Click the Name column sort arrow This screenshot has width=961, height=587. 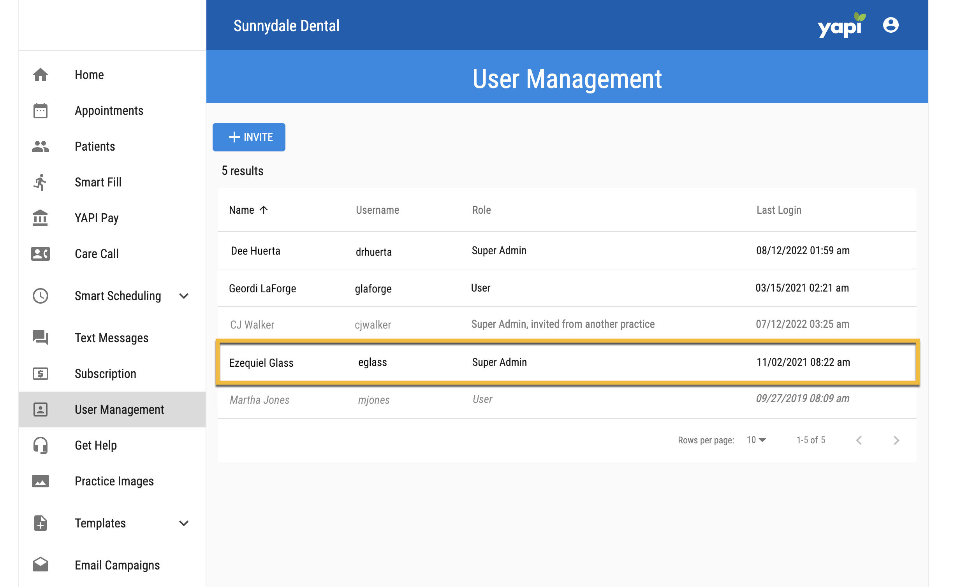click(x=264, y=210)
